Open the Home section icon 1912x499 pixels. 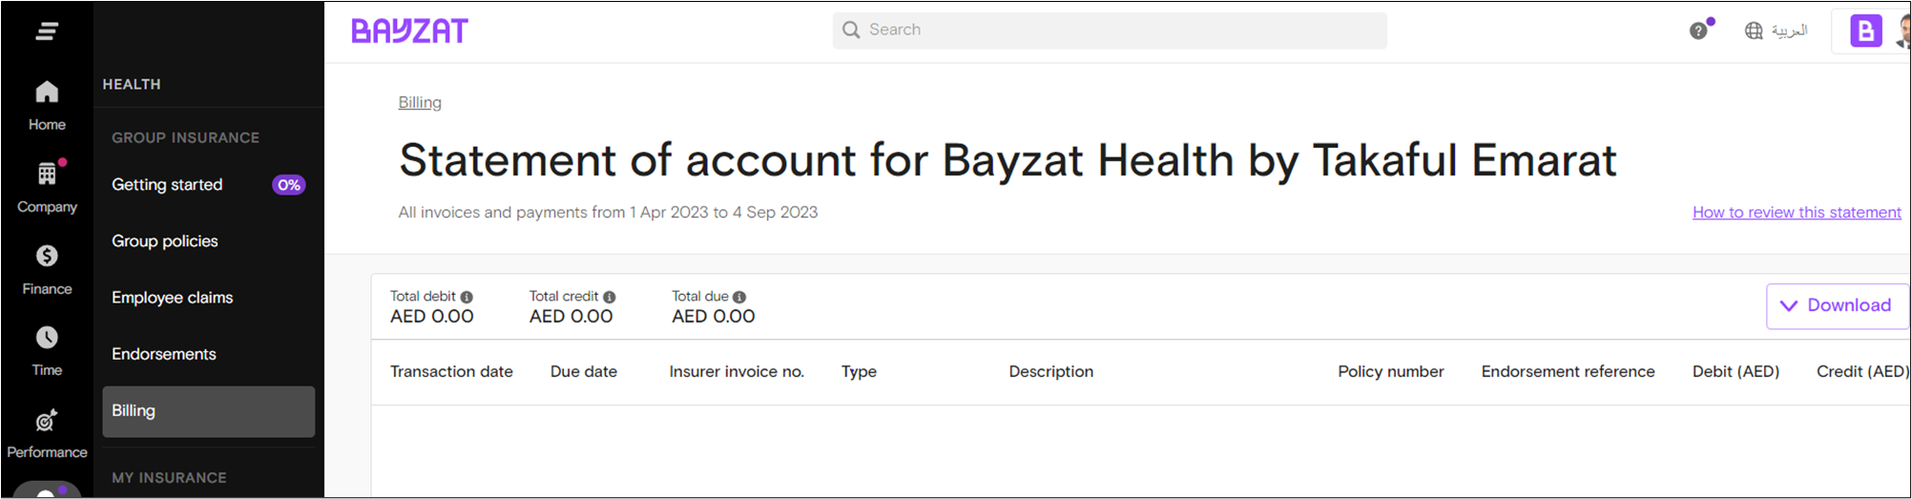pyautogui.click(x=47, y=92)
